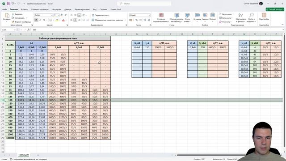Toggle Объединить и поместить в центре
286x161 pixels.
click(107, 20)
